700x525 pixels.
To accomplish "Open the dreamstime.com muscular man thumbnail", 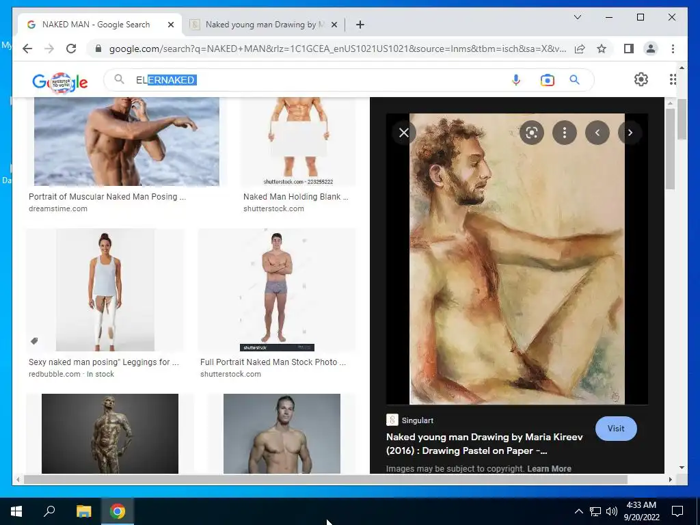I will point(126,141).
